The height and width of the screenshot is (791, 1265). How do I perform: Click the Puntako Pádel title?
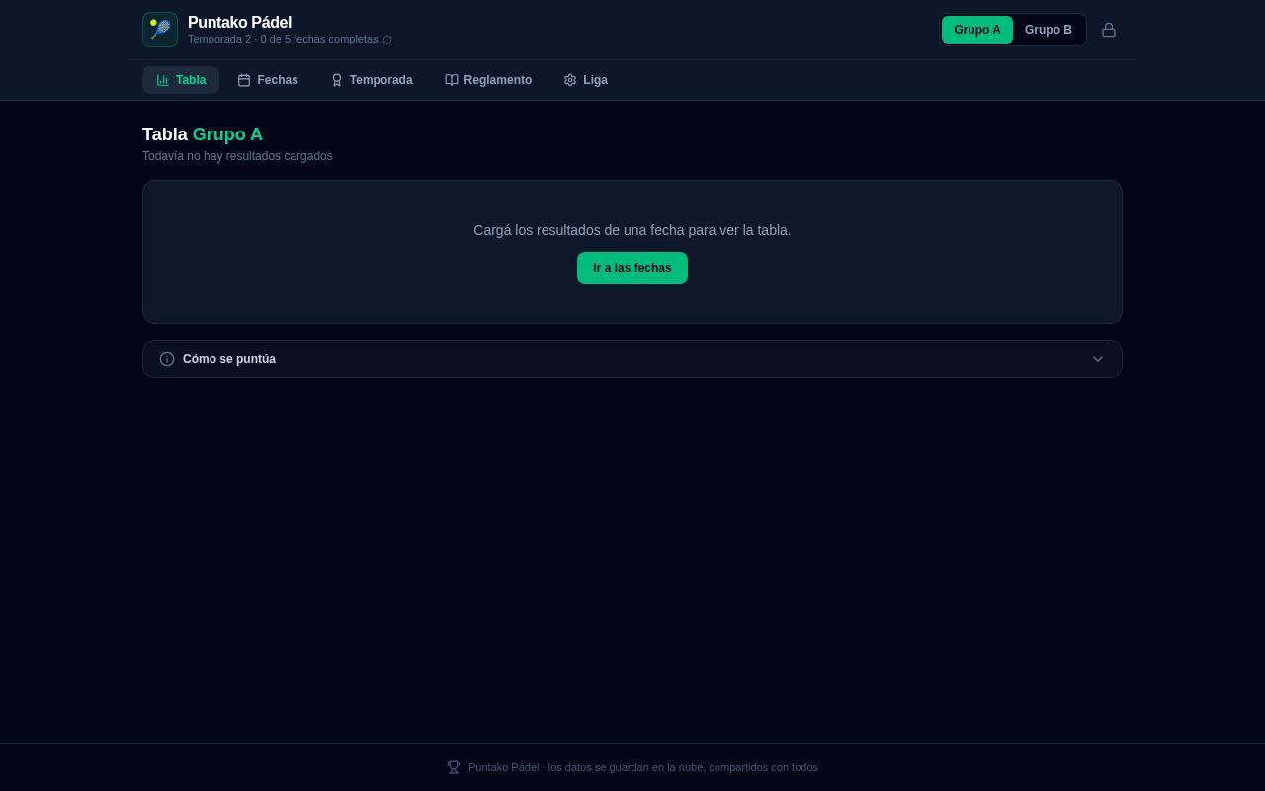[x=239, y=22]
